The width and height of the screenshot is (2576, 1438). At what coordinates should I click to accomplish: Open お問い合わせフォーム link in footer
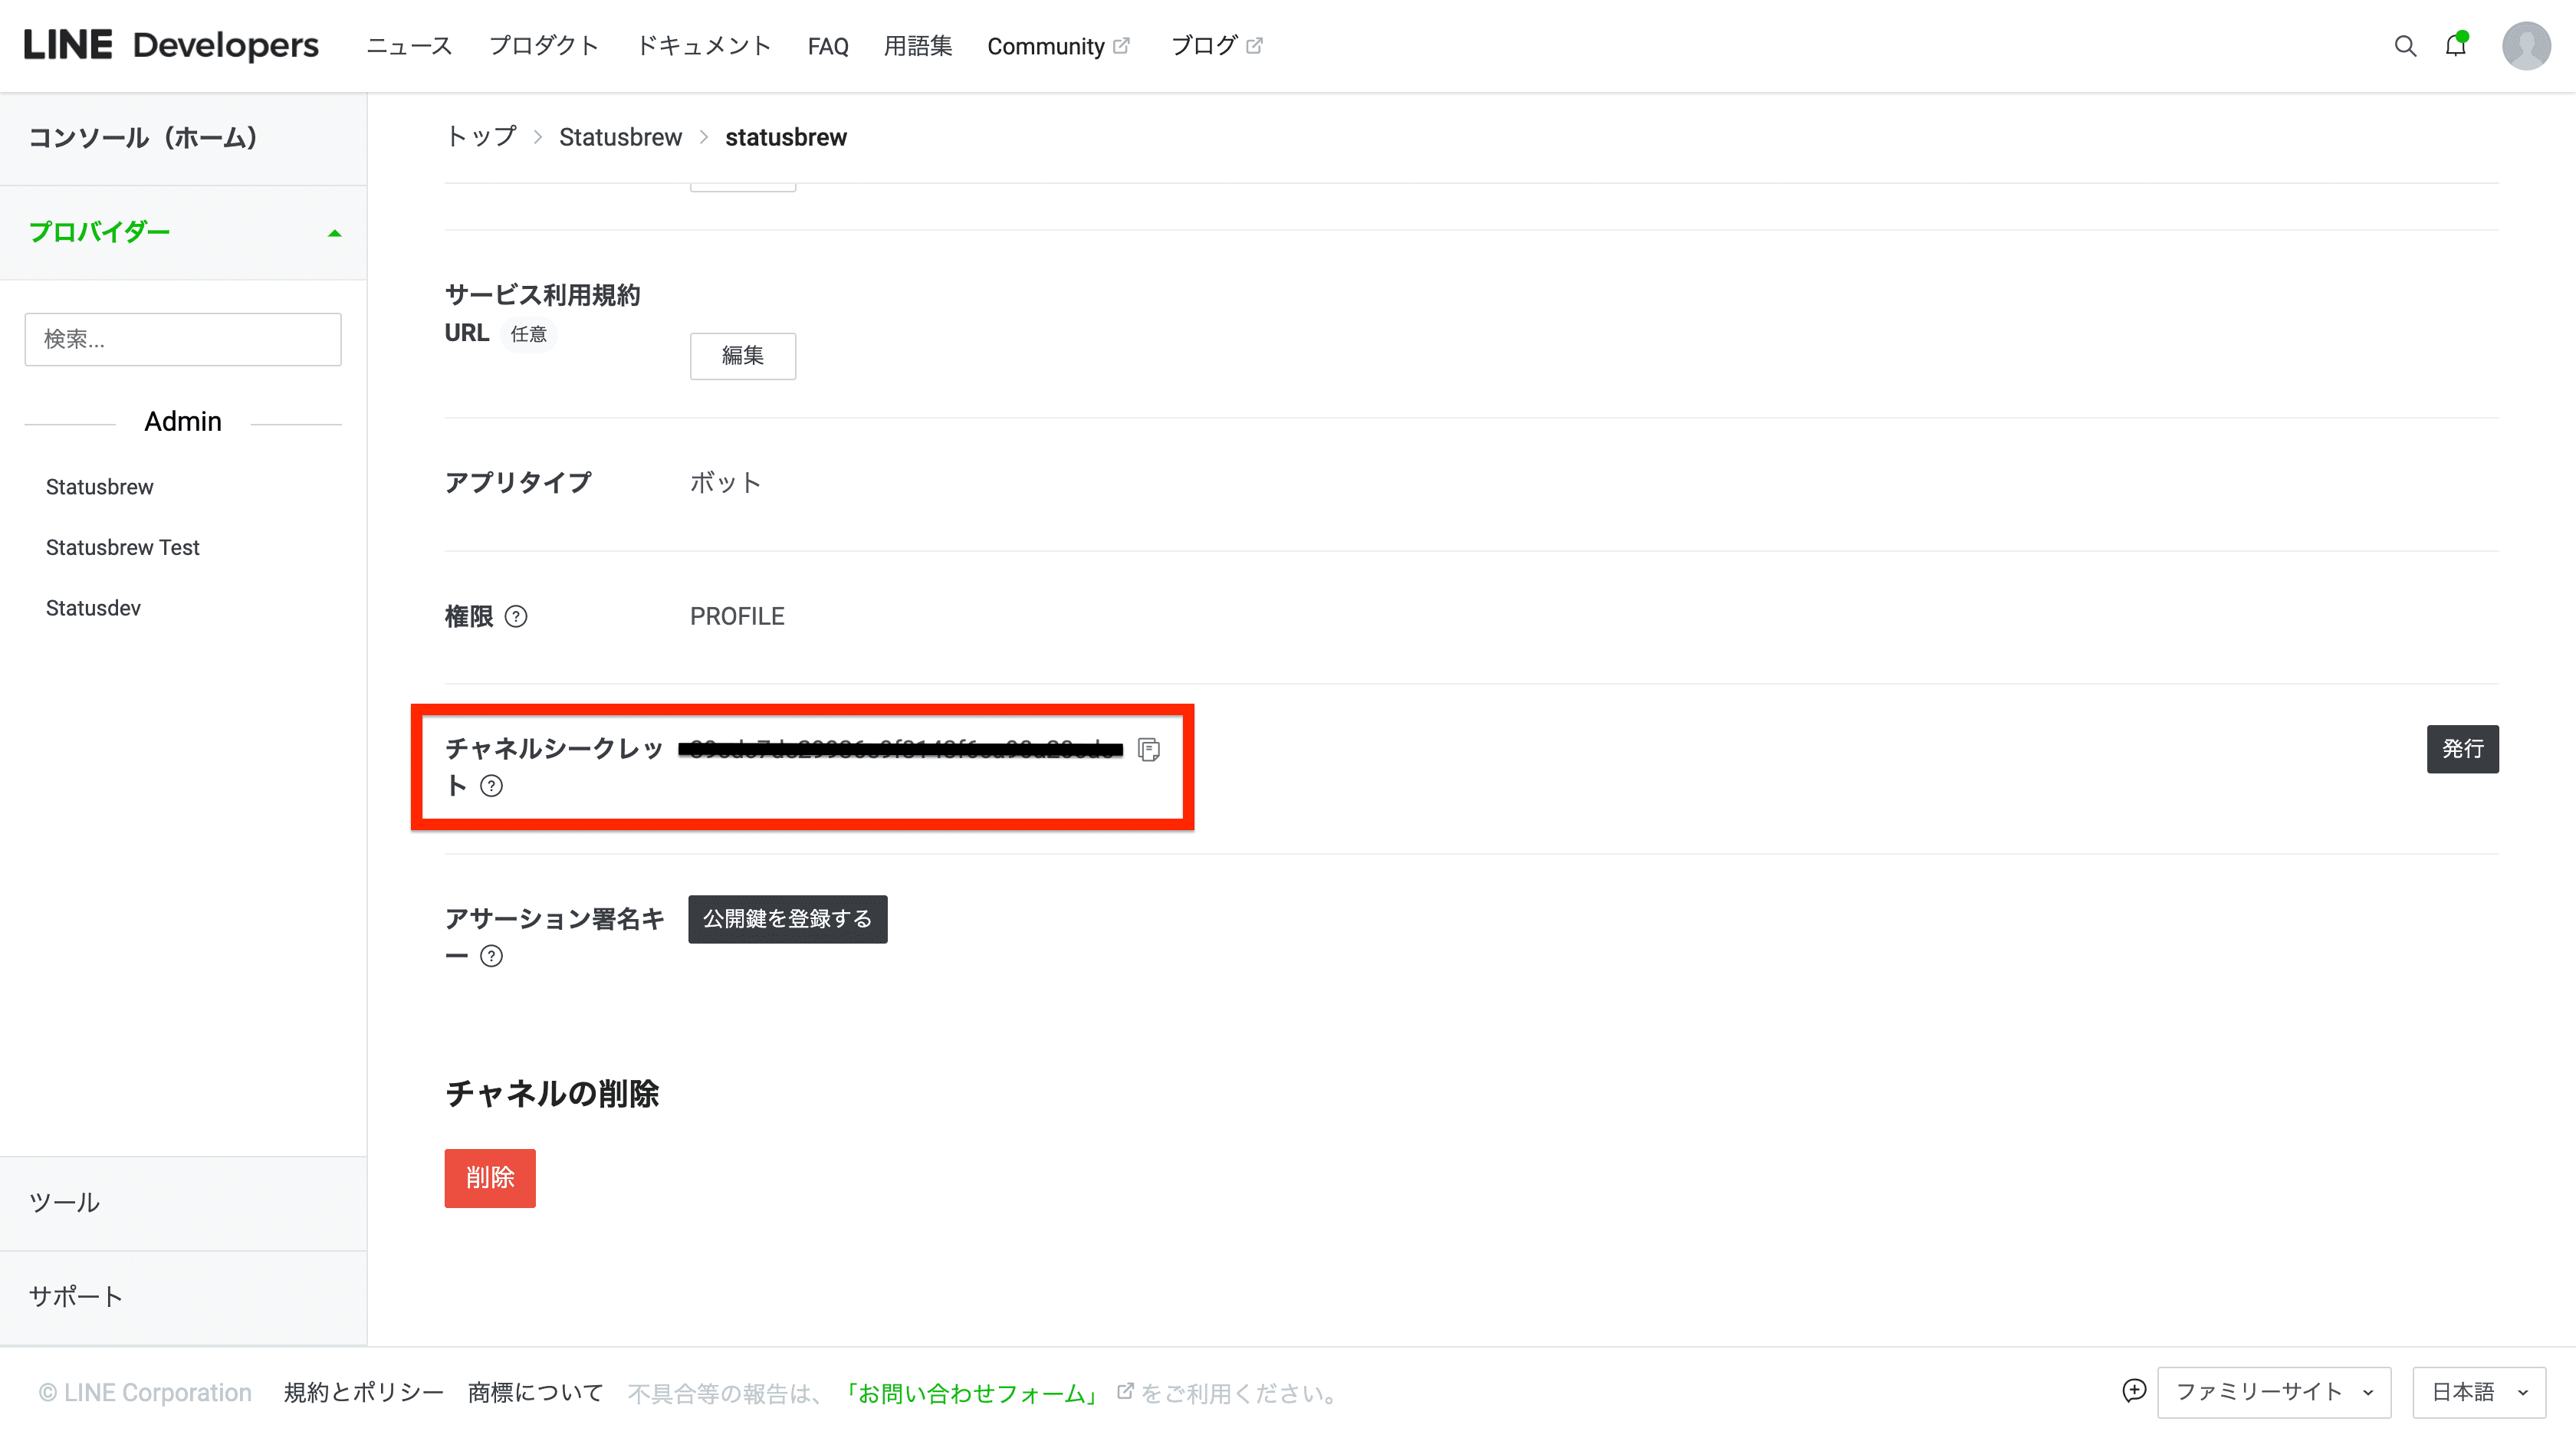973,1393
